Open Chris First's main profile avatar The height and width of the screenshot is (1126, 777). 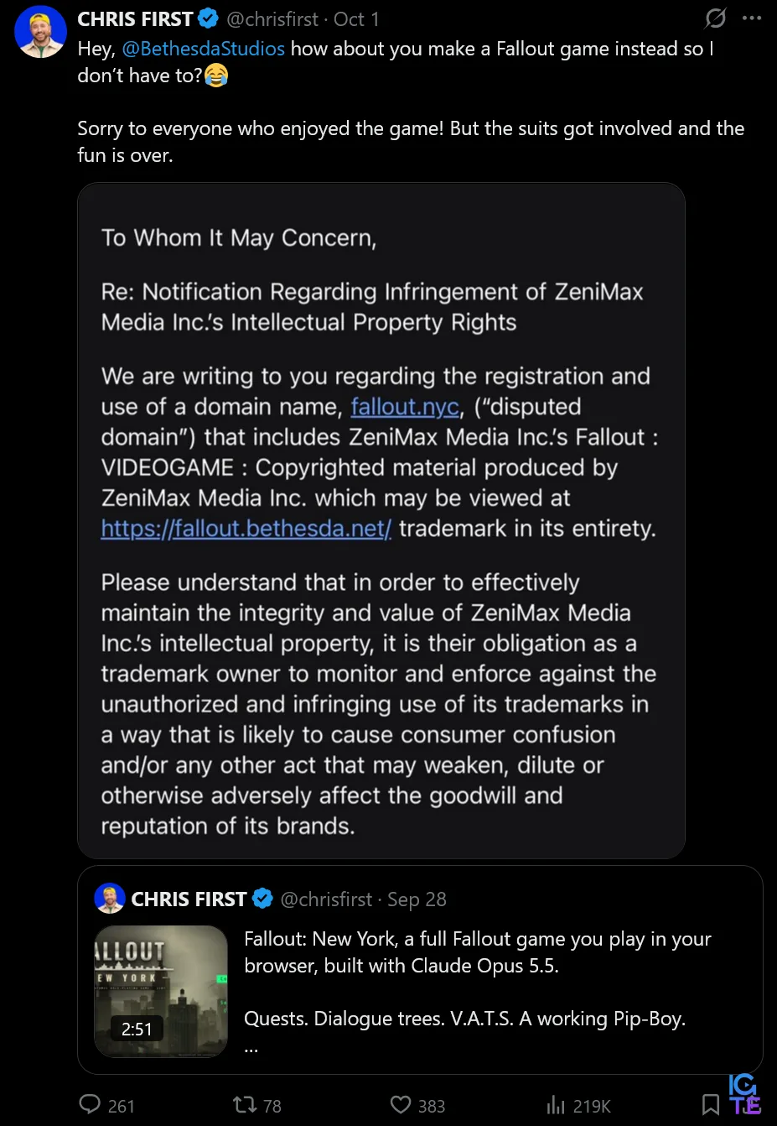pos(40,32)
